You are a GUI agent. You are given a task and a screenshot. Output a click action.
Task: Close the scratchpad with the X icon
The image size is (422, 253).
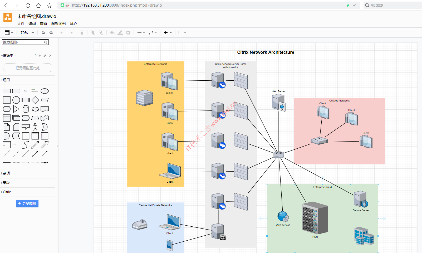click(x=50, y=56)
